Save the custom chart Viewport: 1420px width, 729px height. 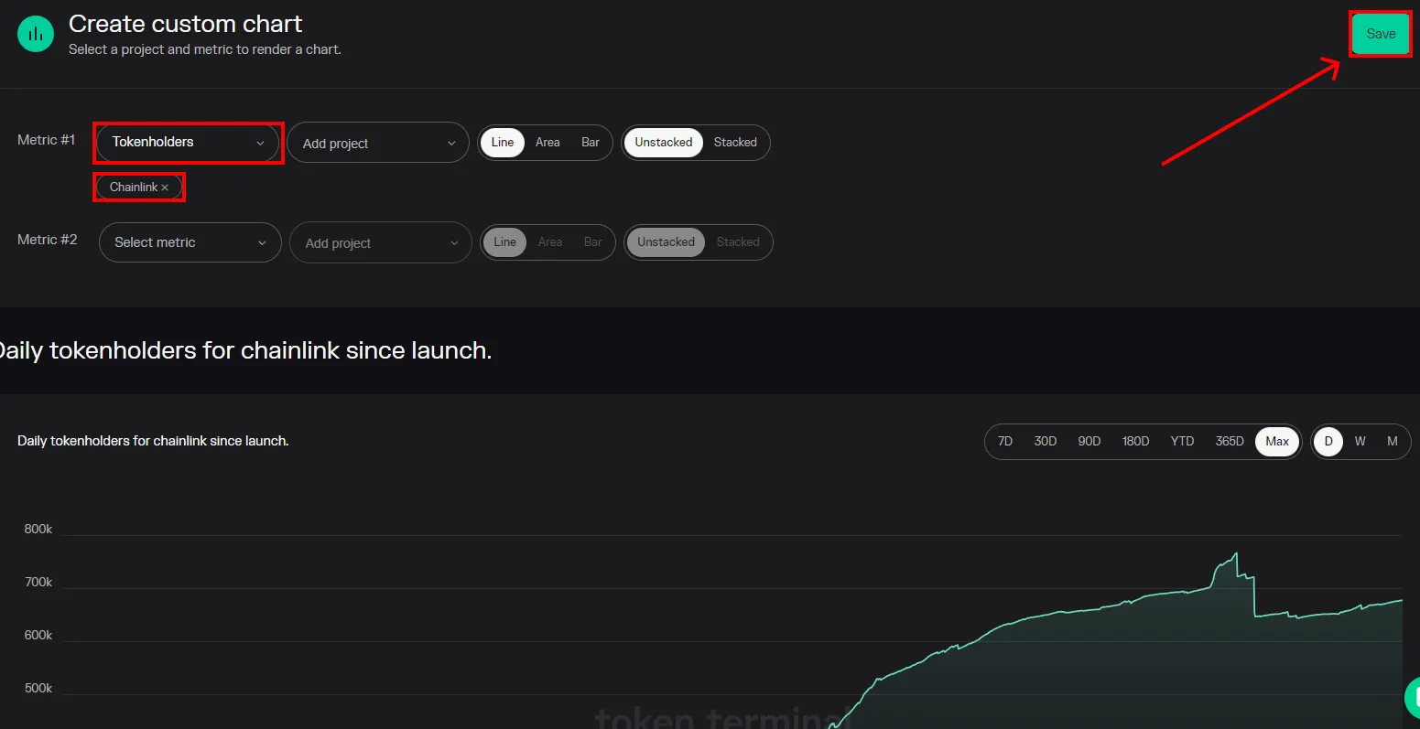[x=1381, y=34]
